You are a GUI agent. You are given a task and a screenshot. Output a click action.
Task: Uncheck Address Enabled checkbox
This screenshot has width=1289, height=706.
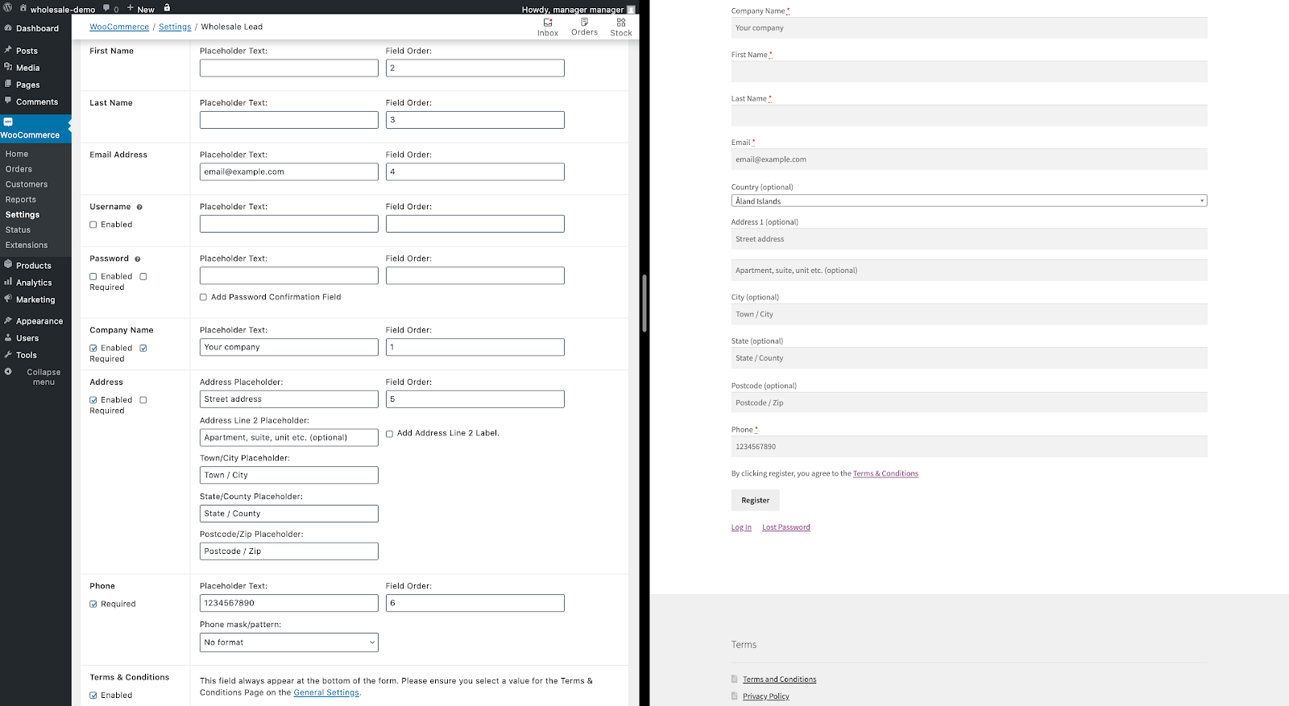[x=93, y=399]
